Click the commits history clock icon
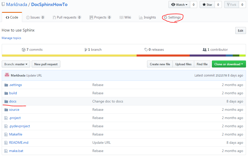This screenshot has height=156, width=248. (x=24, y=50)
